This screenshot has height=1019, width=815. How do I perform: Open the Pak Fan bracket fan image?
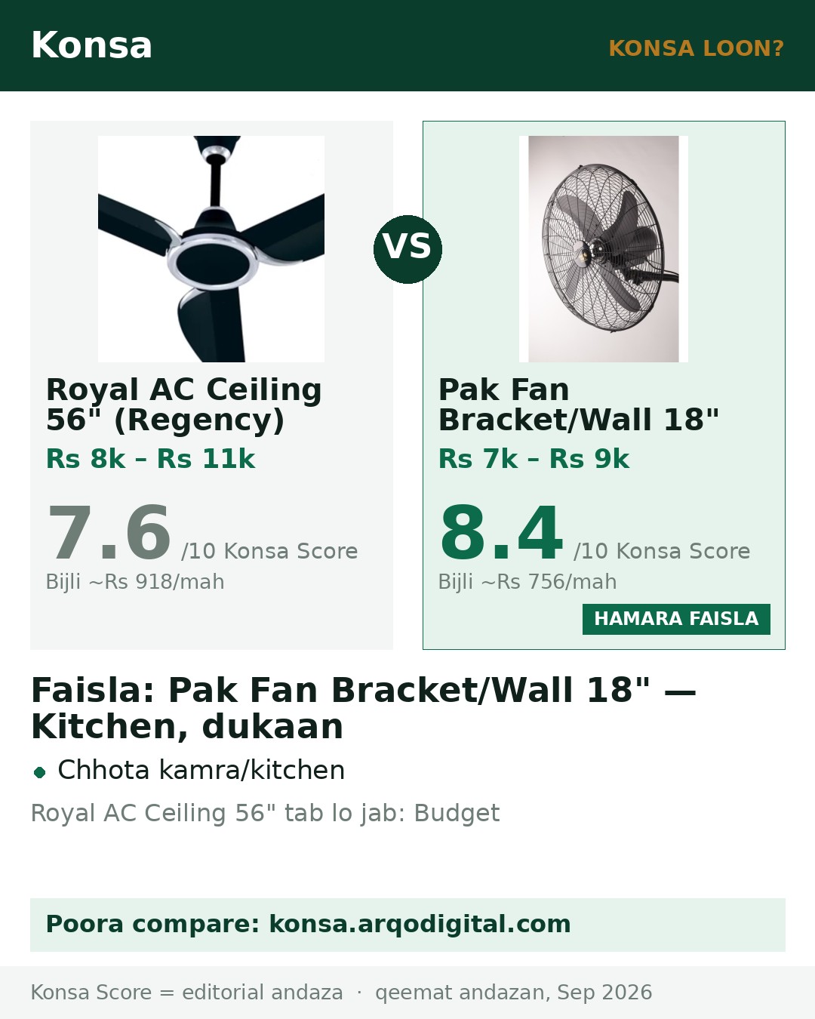[x=604, y=249]
